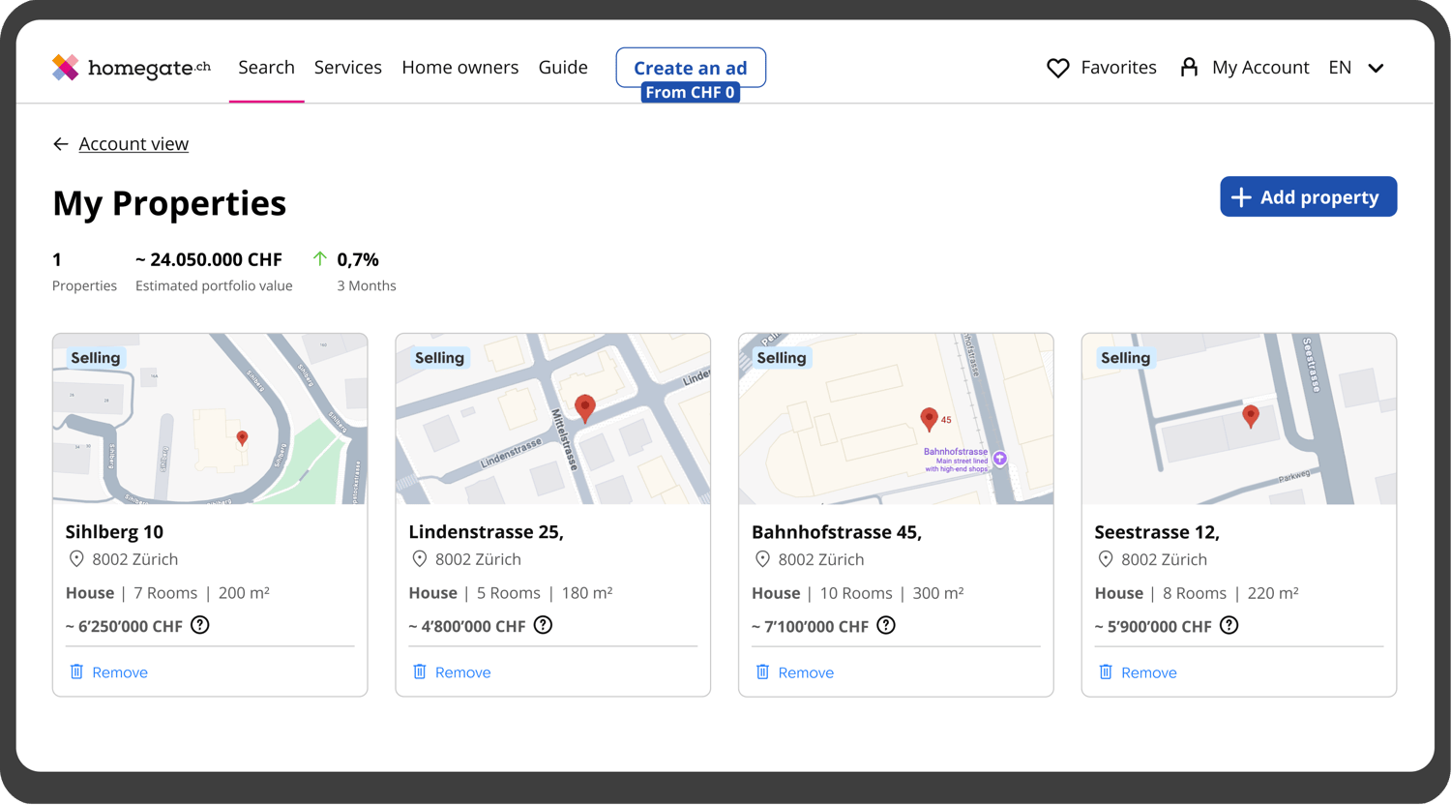
Task: Click red map marker on Lindenstrasse map
Action: (x=585, y=408)
